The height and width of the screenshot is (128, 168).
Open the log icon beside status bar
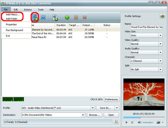(x=116, y=122)
